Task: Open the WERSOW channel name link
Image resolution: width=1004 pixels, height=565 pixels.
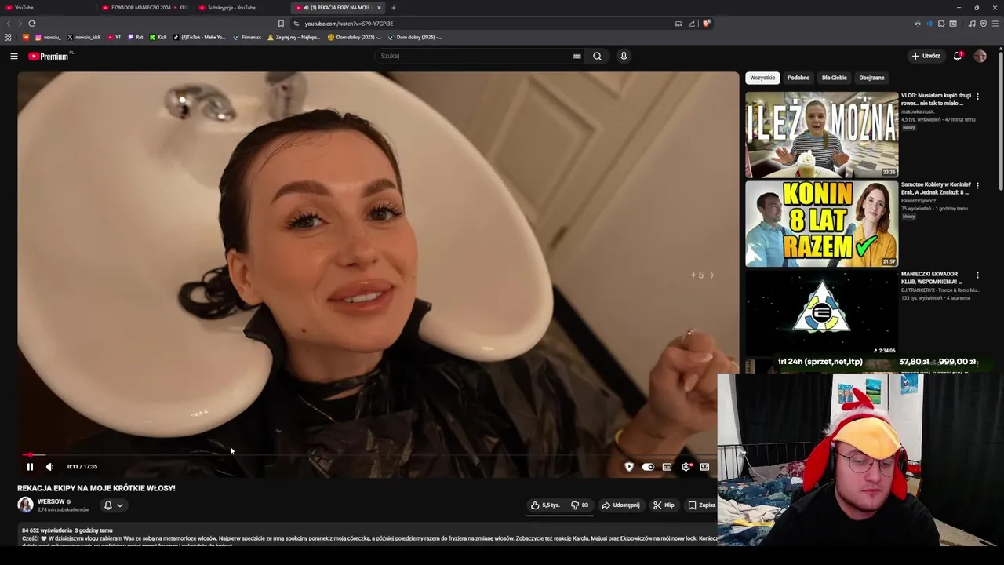Action: coord(51,501)
